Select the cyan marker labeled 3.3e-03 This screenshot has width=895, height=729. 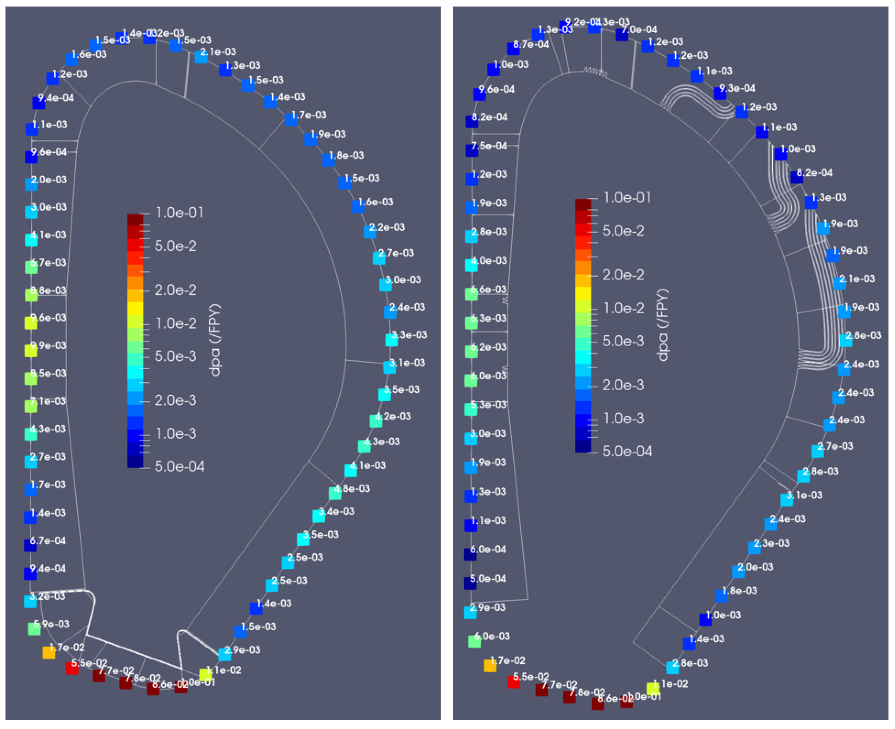point(392,340)
